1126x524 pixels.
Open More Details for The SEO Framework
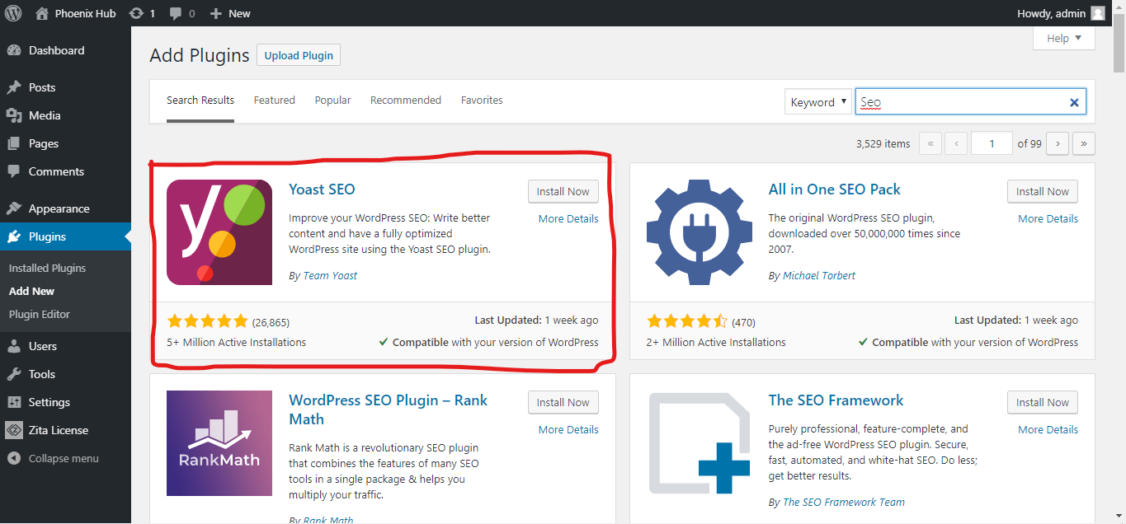click(x=1048, y=430)
